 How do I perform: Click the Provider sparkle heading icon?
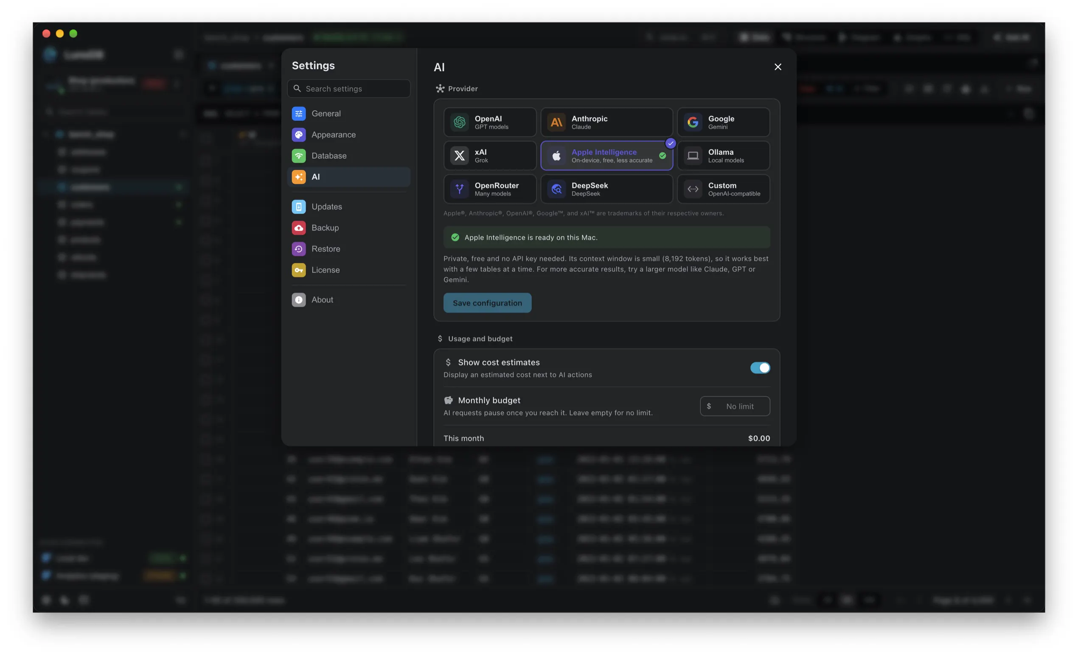click(440, 89)
